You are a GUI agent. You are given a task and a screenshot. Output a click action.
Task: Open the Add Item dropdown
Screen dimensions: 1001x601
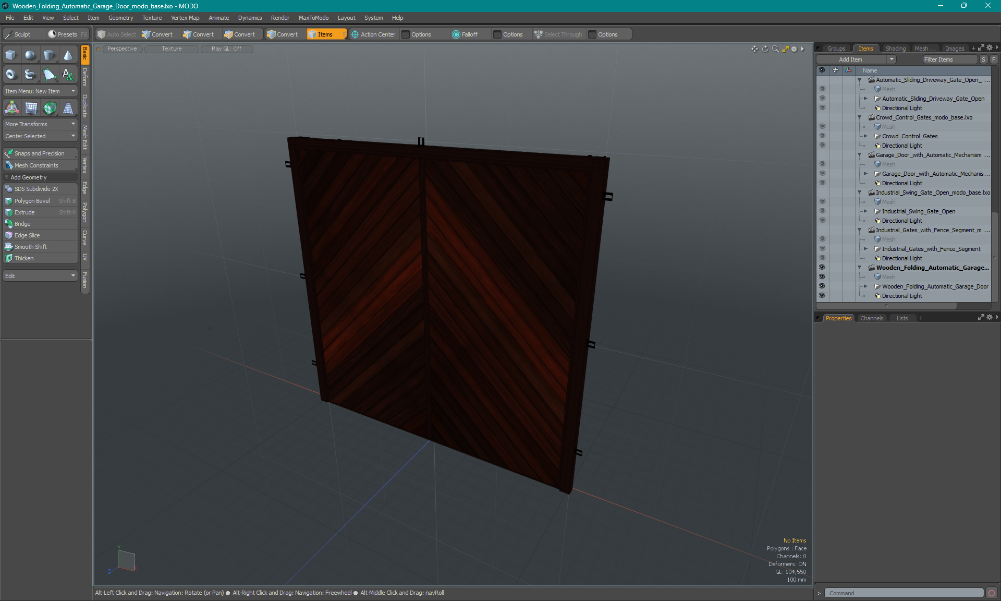856,59
